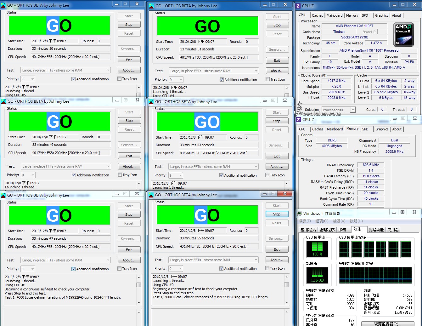
Task: Toggle Additional notification in the 33 minutes 55 seconds window
Action: point(221,269)
